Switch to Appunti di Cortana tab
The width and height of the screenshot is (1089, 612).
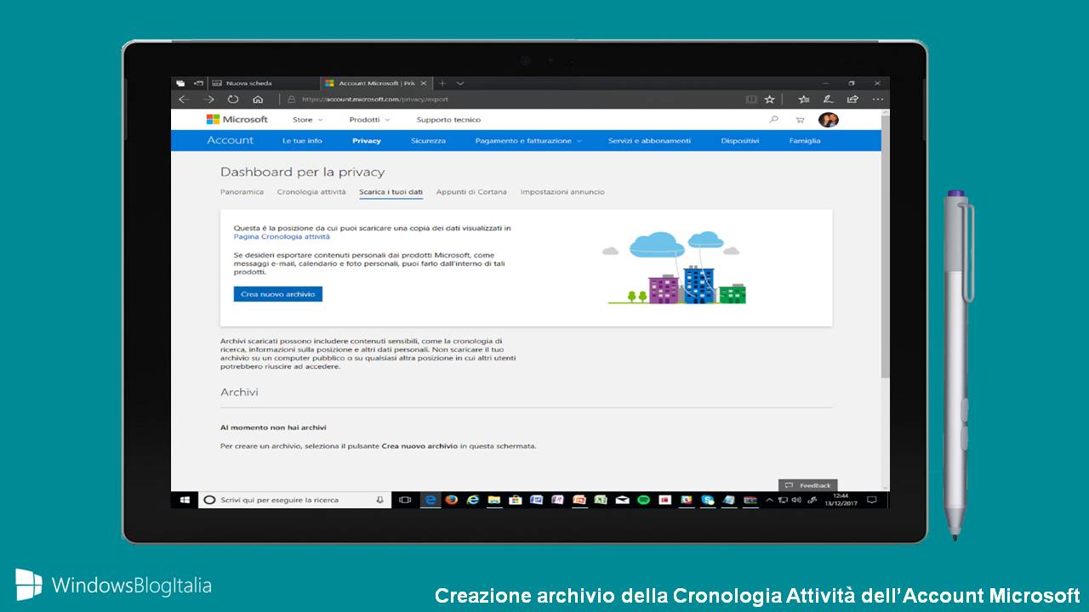(x=471, y=192)
